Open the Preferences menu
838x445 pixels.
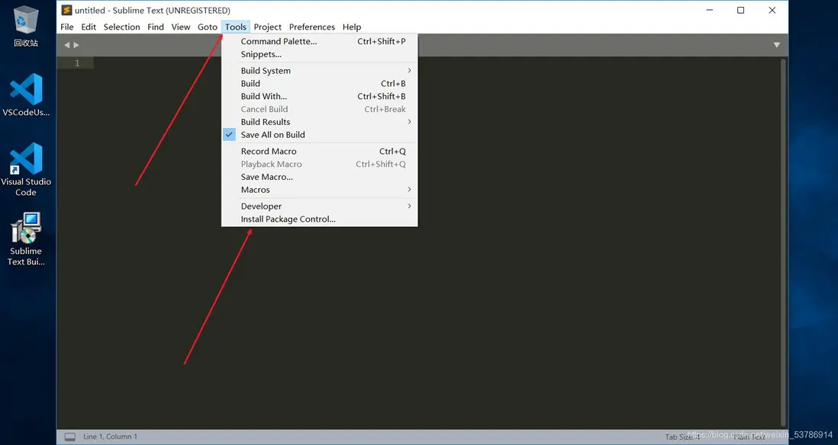pyautogui.click(x=312, y=27)
